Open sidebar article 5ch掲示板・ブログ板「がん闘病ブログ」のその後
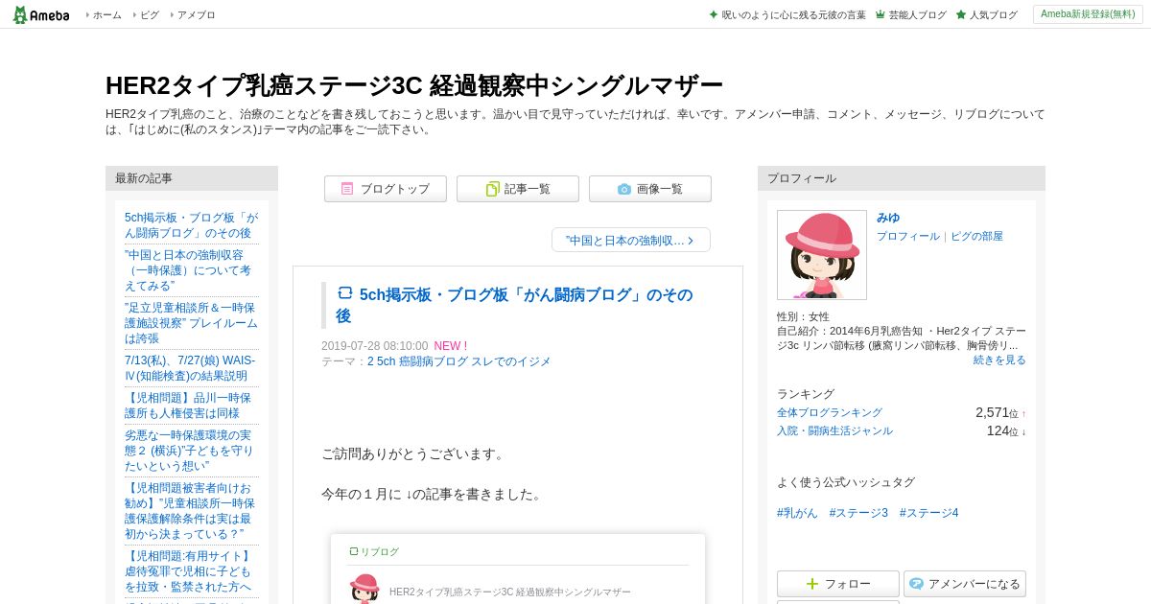Image resolution: width=1151 pixels, height=604 pixels. (192, 225)
